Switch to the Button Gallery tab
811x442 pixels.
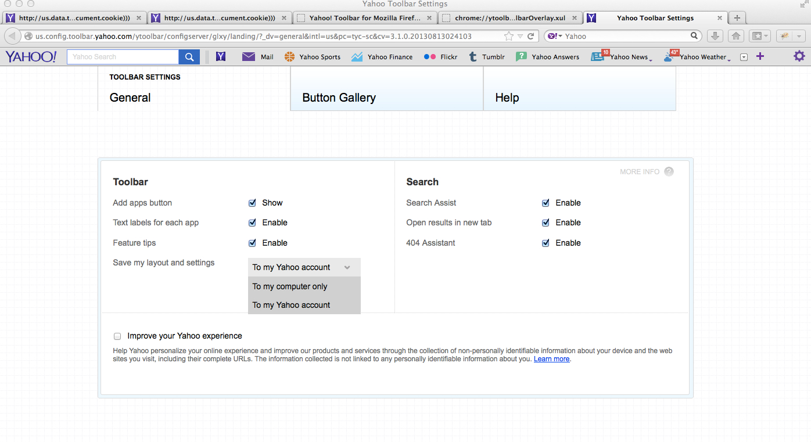point(387,88)
